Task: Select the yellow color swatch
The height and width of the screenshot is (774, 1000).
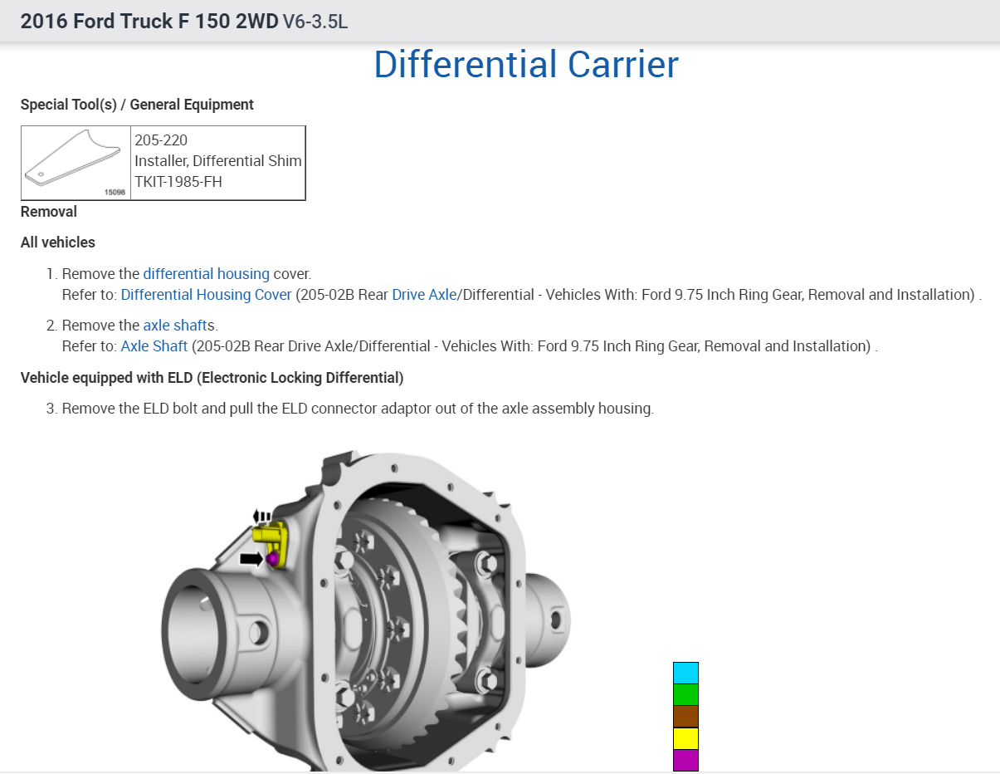Action: tap(685, 738)
